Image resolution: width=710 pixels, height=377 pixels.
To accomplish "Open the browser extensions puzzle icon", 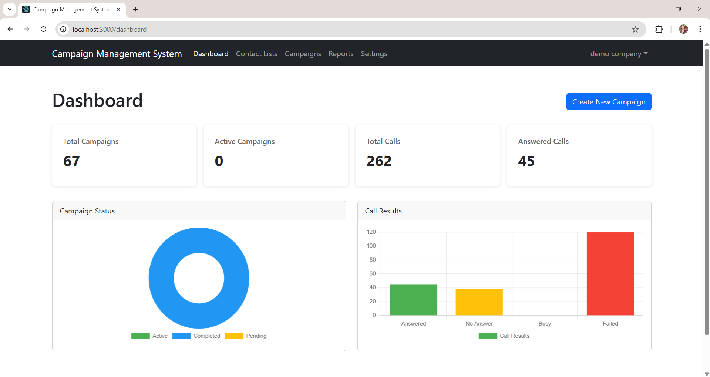I will (x=659, y=29).
